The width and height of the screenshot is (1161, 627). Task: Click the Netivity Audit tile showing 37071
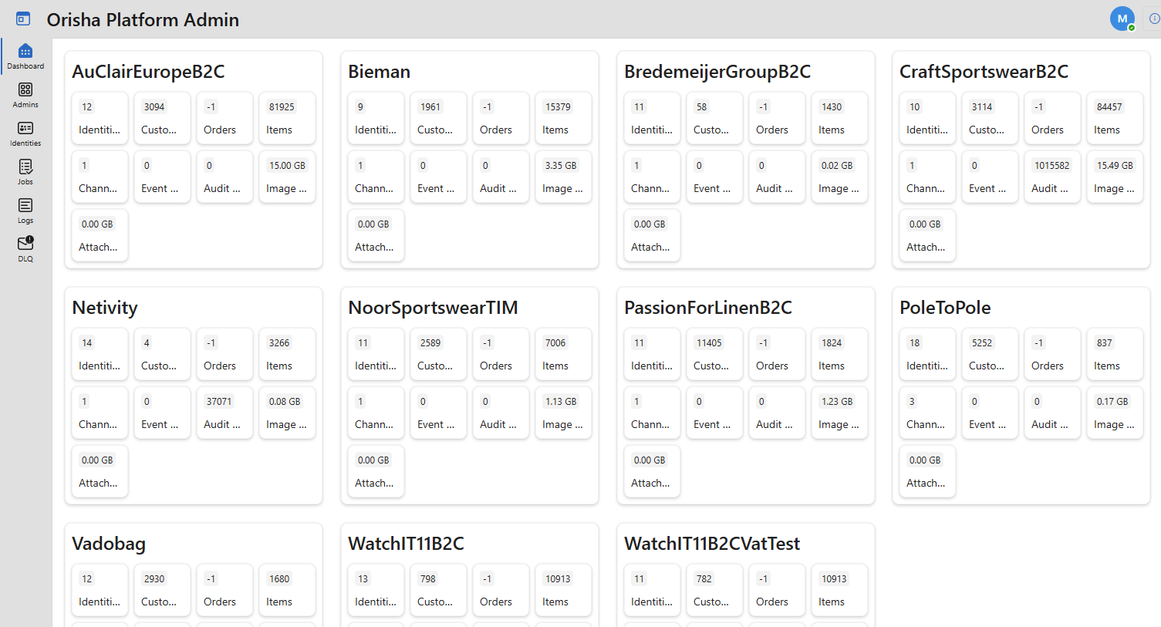pyautogui.click(x=224, y=413)
